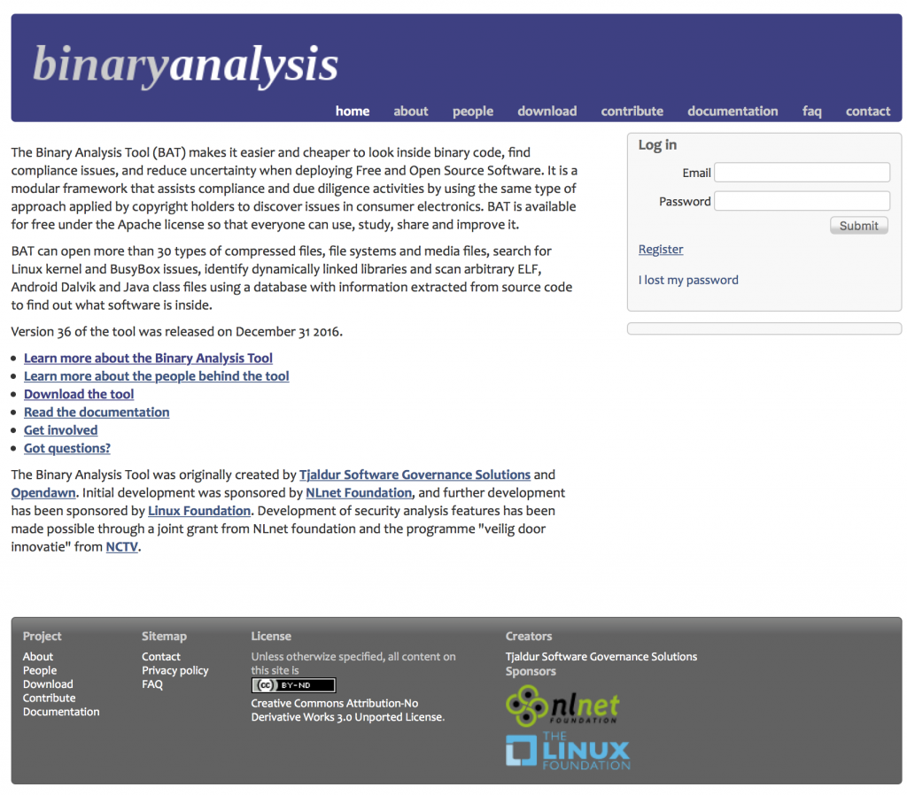Open the Linux Foundation sponsor logo
The width and height of the screenshot is (907, 795).
point(568,752)
